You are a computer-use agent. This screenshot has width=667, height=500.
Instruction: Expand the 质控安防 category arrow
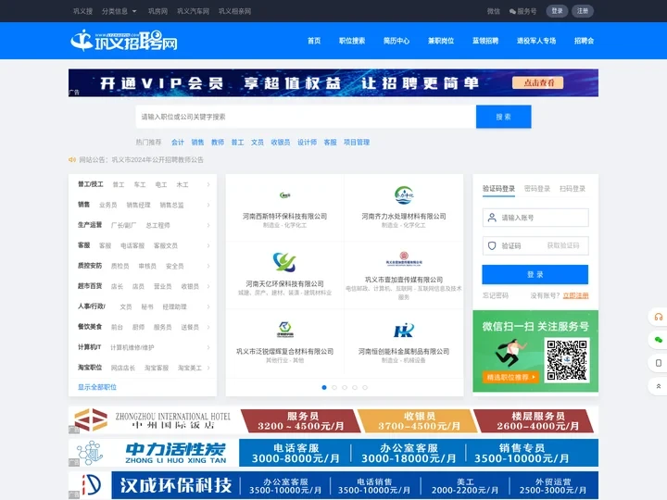point(208,266)
